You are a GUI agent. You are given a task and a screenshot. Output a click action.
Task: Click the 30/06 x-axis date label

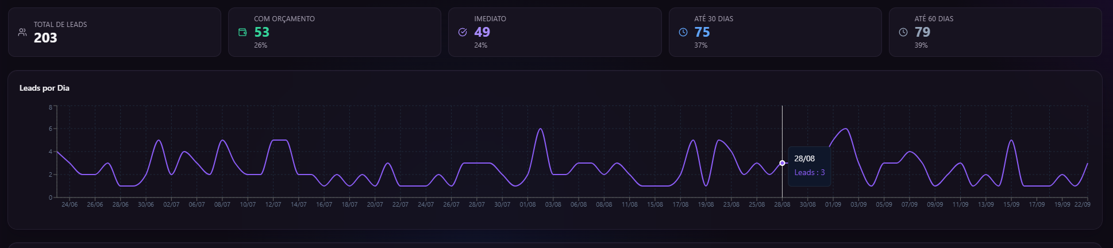[146, 204]
